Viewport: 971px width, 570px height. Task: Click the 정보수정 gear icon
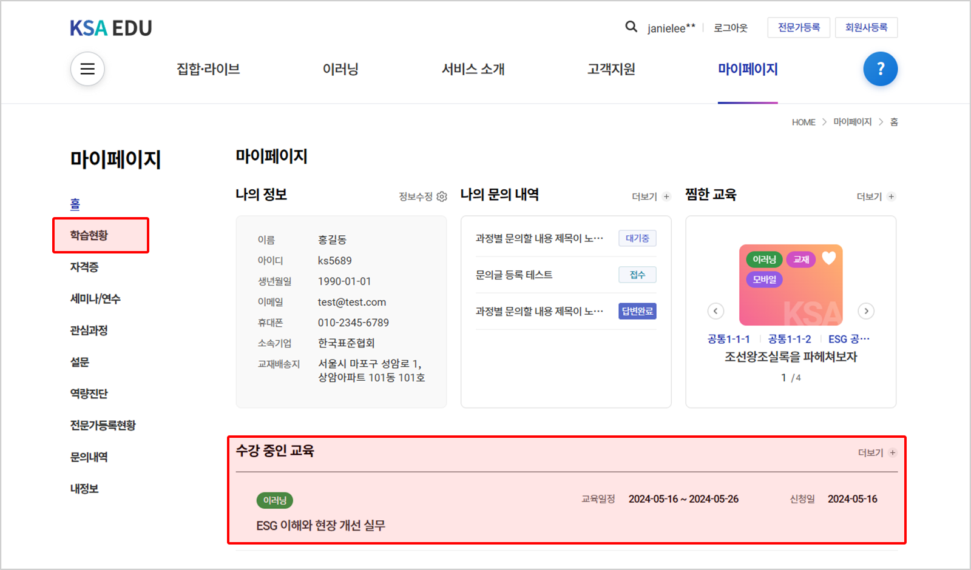coord(442,196)
